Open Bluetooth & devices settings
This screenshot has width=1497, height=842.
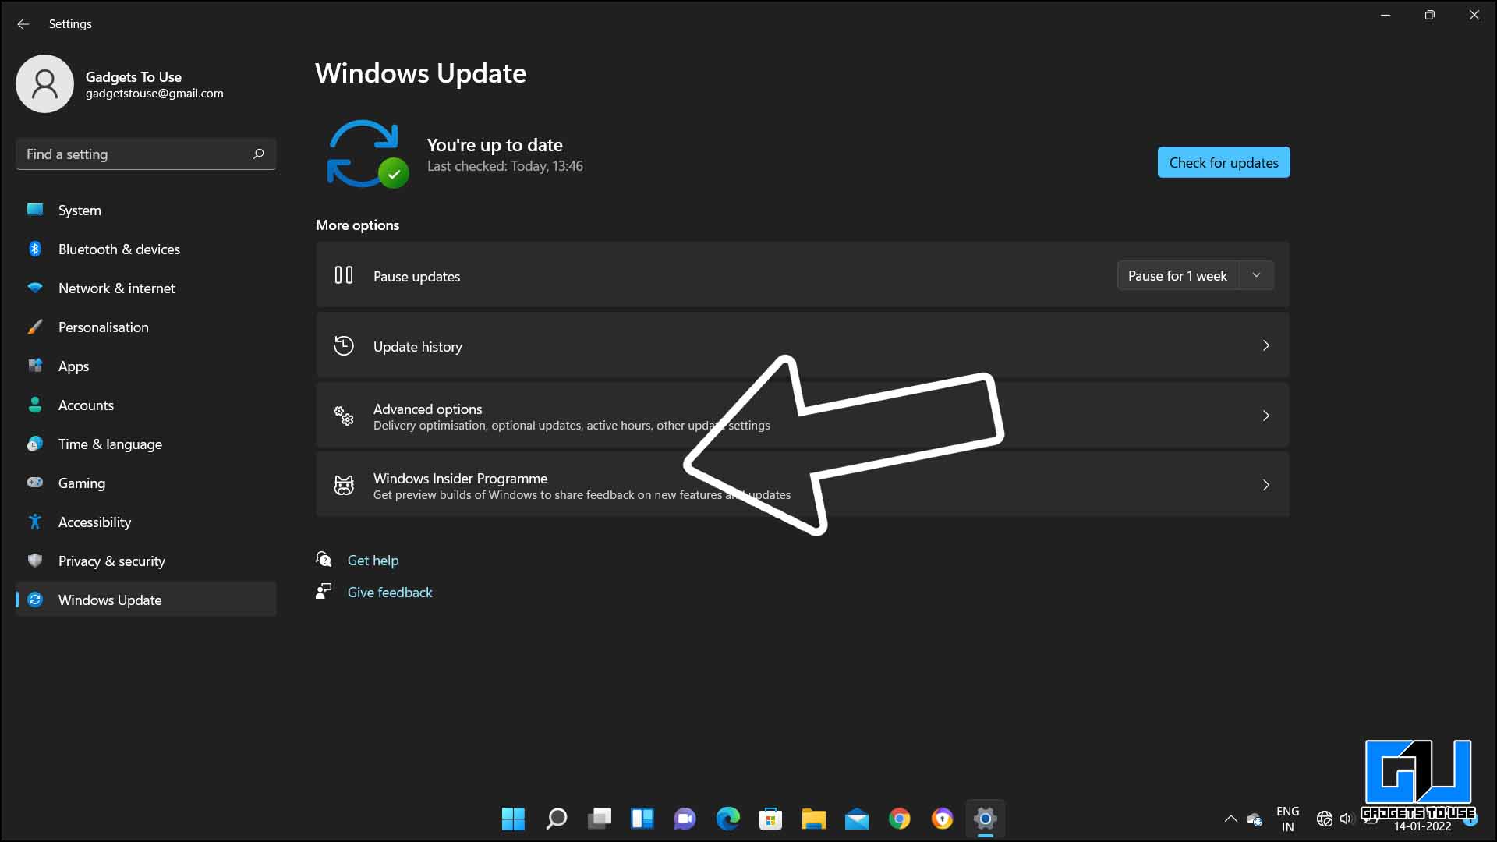(119, 249)
